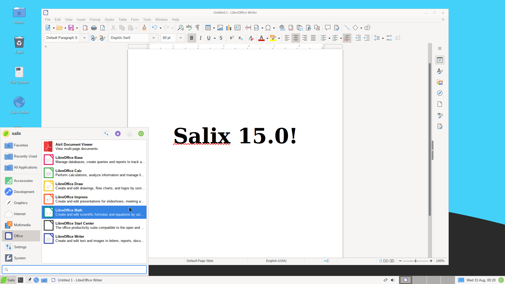Click the document vertical scrollbar
Screen dimensions: 505x284
(x=430, y=139)
